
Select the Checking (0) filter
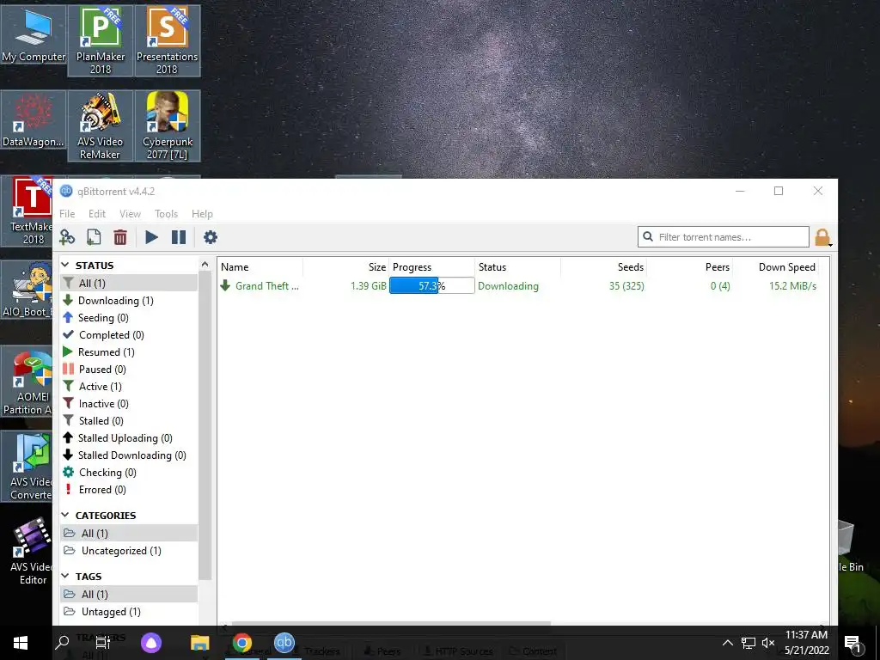click(129, 472)
